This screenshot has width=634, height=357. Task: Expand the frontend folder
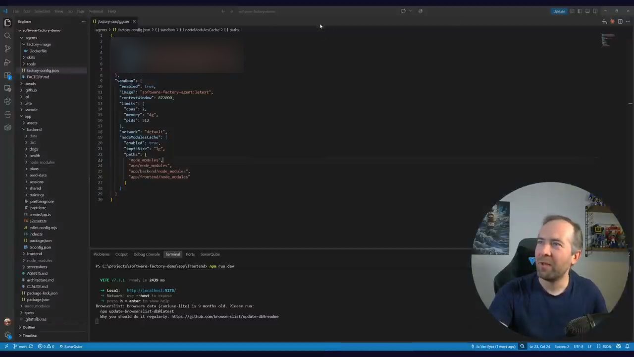pyautogui.click(x=34, y=254)
